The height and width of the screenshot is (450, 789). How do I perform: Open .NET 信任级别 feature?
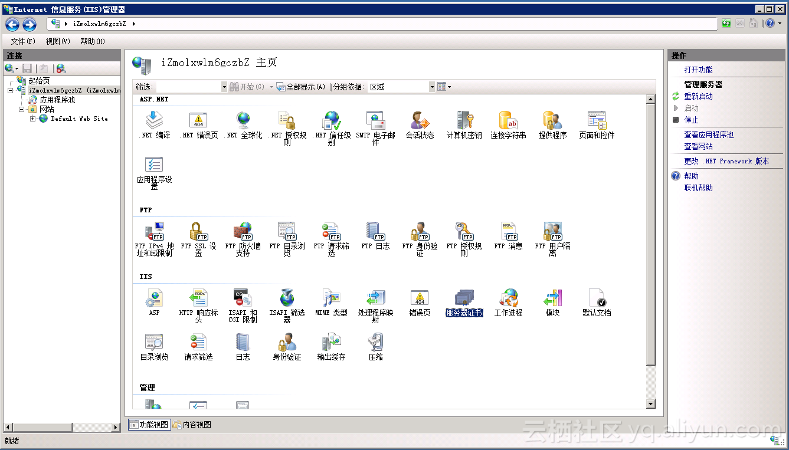click(x=331, y=128)
